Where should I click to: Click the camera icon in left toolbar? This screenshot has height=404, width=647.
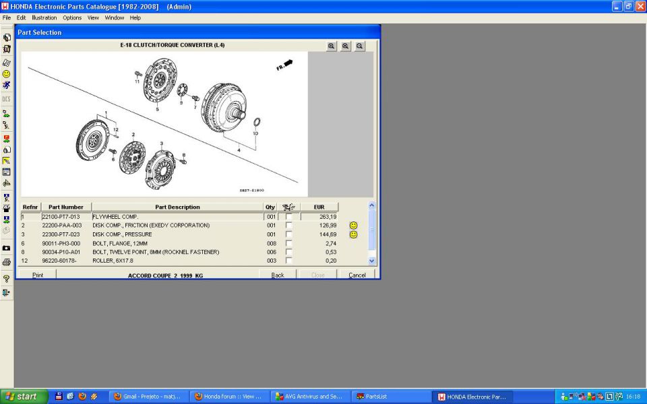click(7, 248)
